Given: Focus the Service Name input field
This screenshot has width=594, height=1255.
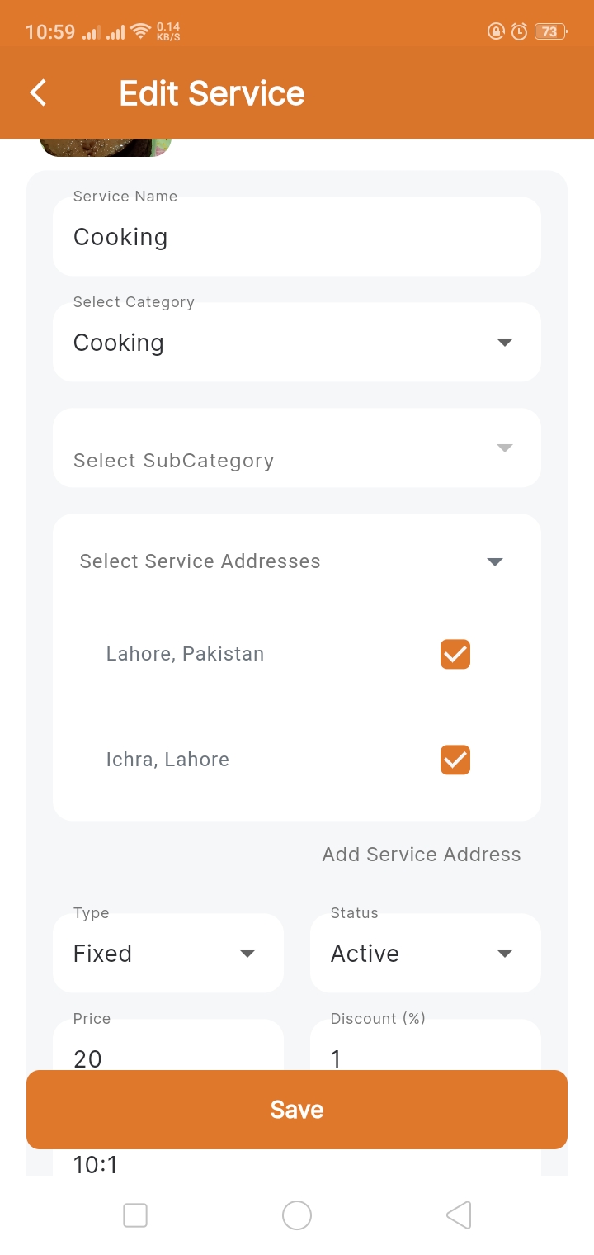Looking at the screenshot, I should point(297,237).
